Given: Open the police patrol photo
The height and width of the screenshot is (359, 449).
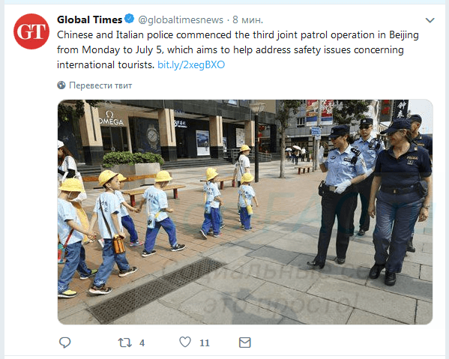Looking at the screenshot, I should [245, 212].
